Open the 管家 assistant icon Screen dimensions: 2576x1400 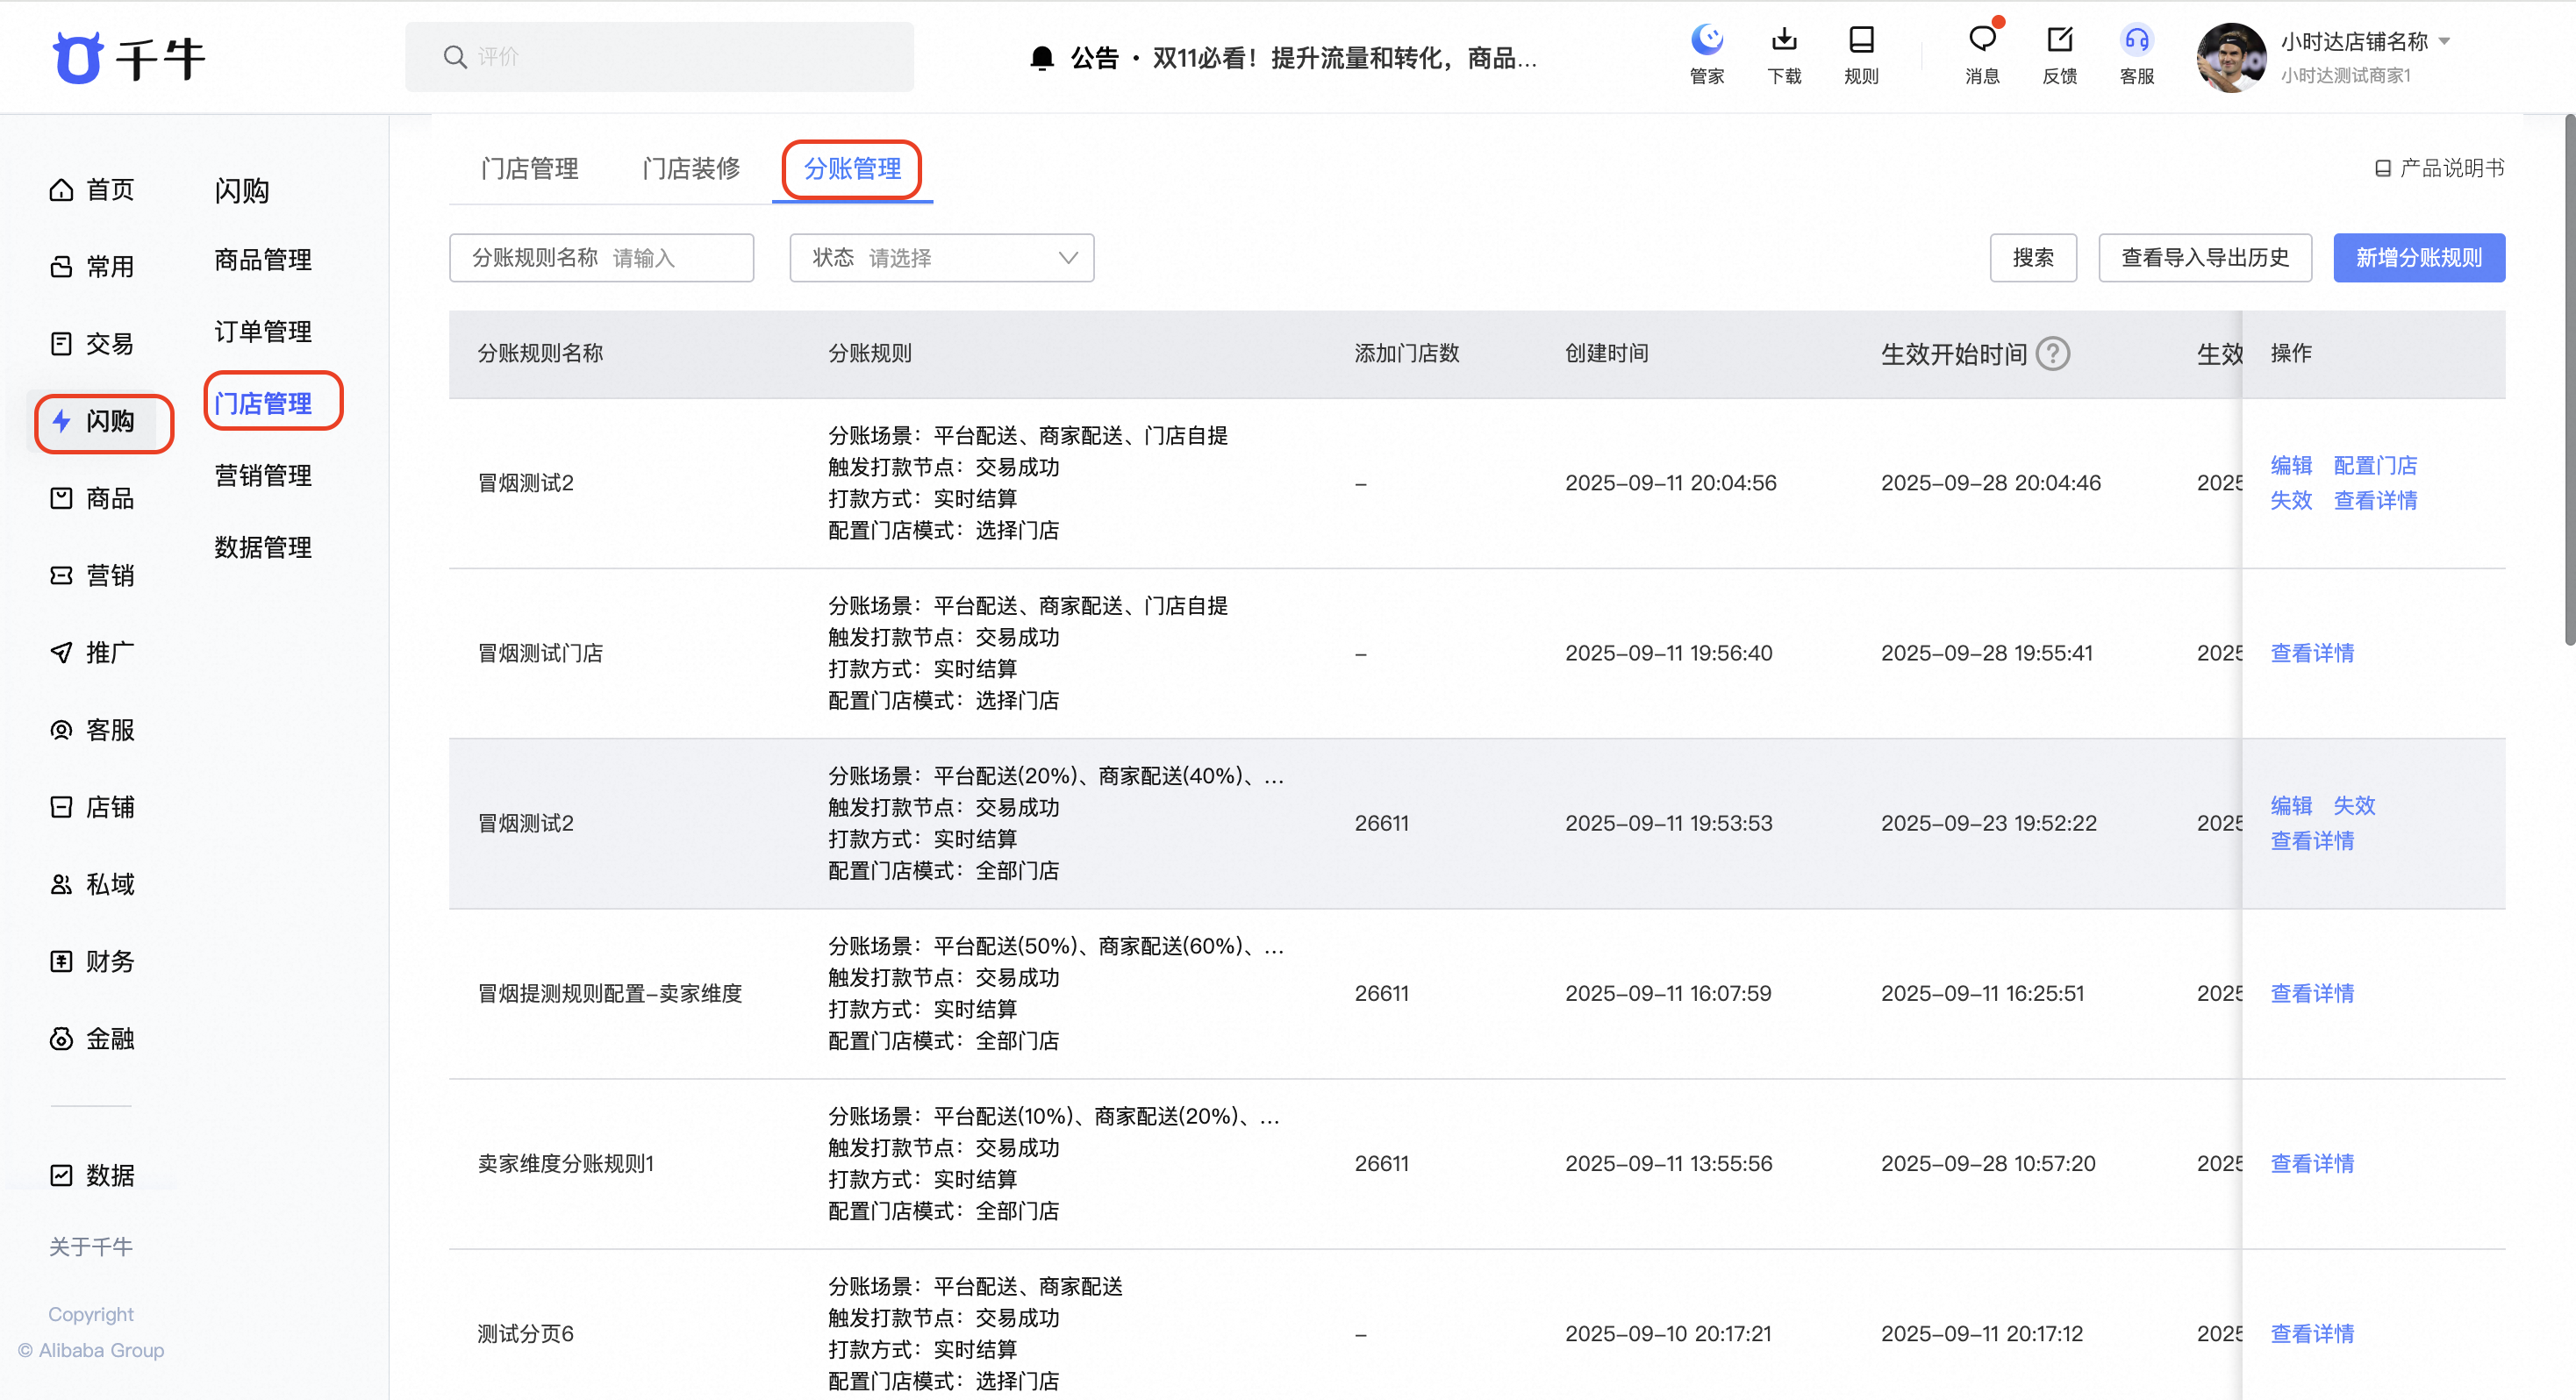1706,42
